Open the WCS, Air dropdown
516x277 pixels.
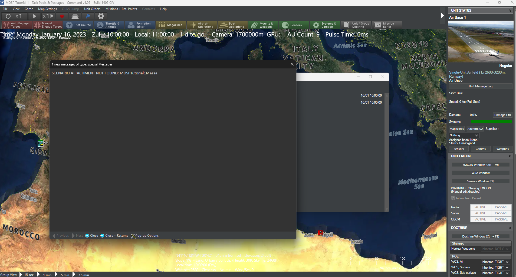[495, 262]
